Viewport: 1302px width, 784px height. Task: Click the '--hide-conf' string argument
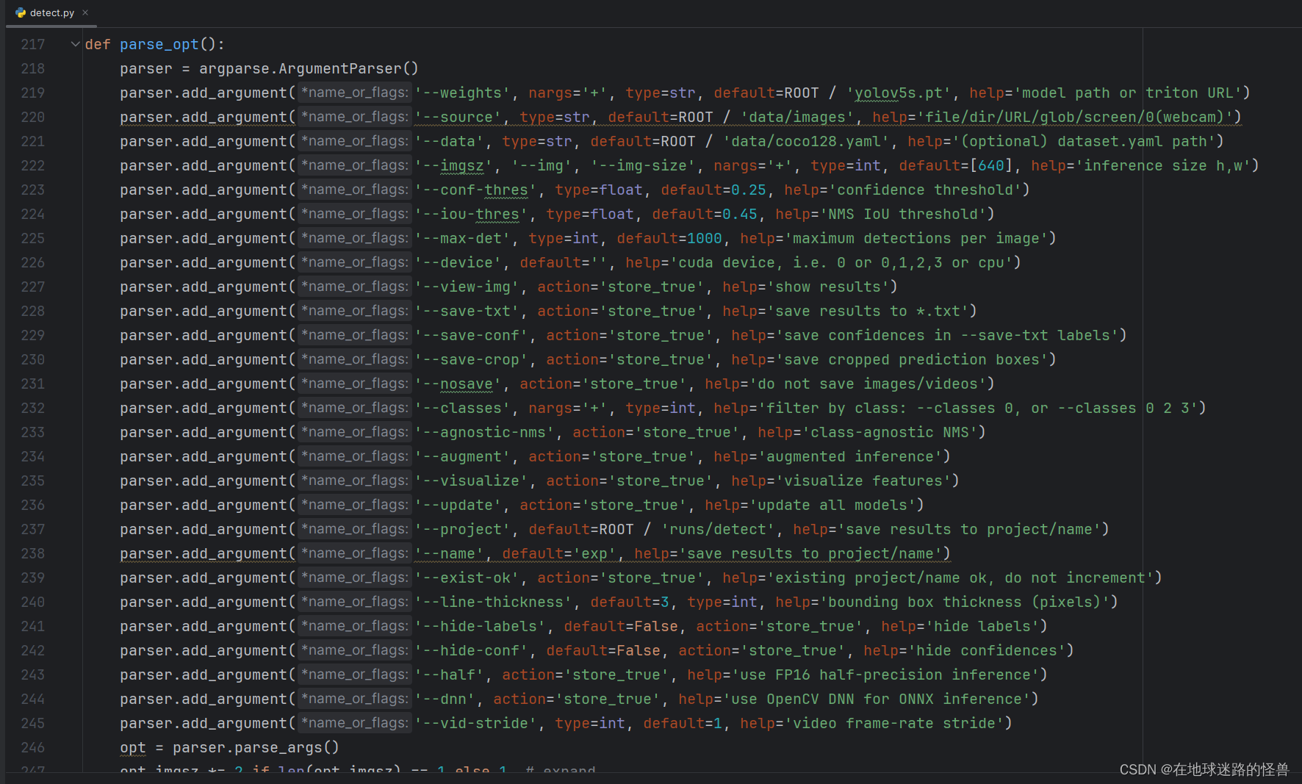pyautogui.click(x=472, y=650)
